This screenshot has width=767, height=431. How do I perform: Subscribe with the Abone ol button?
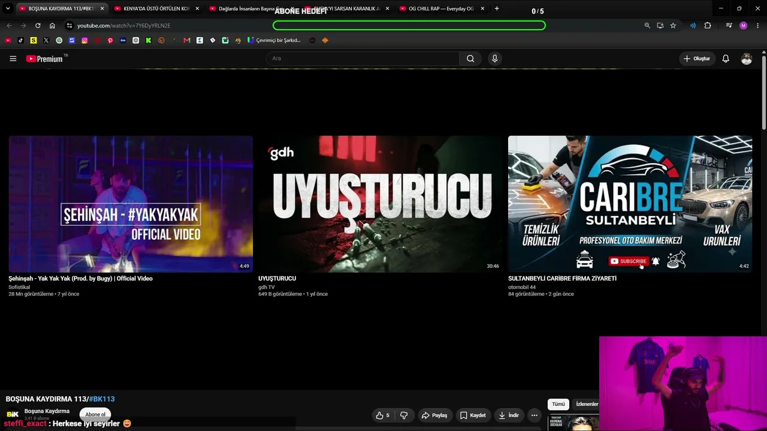coord(95,414)
